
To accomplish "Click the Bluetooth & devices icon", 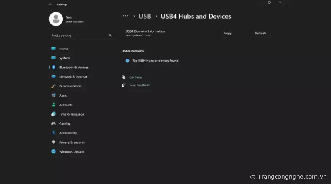I will pos(53,67).
